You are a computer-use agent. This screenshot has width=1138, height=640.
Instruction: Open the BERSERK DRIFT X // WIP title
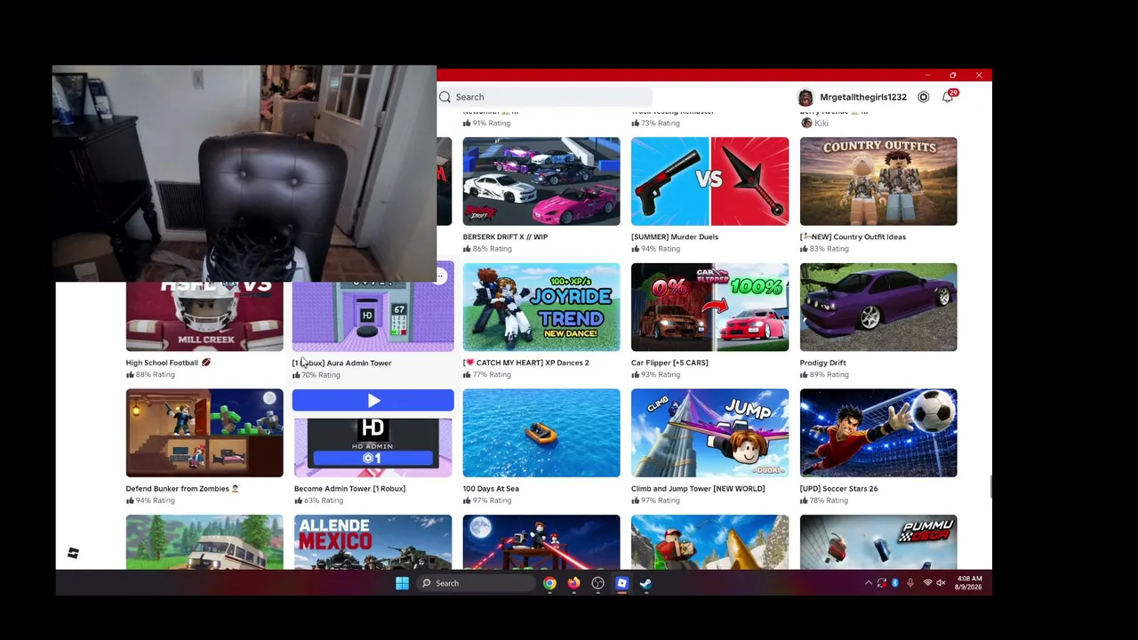(505, 237)
